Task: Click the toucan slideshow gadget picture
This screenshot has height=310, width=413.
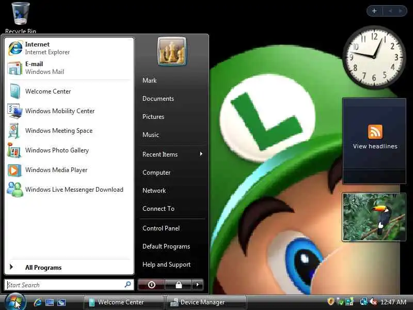Action: coord(374,217)
